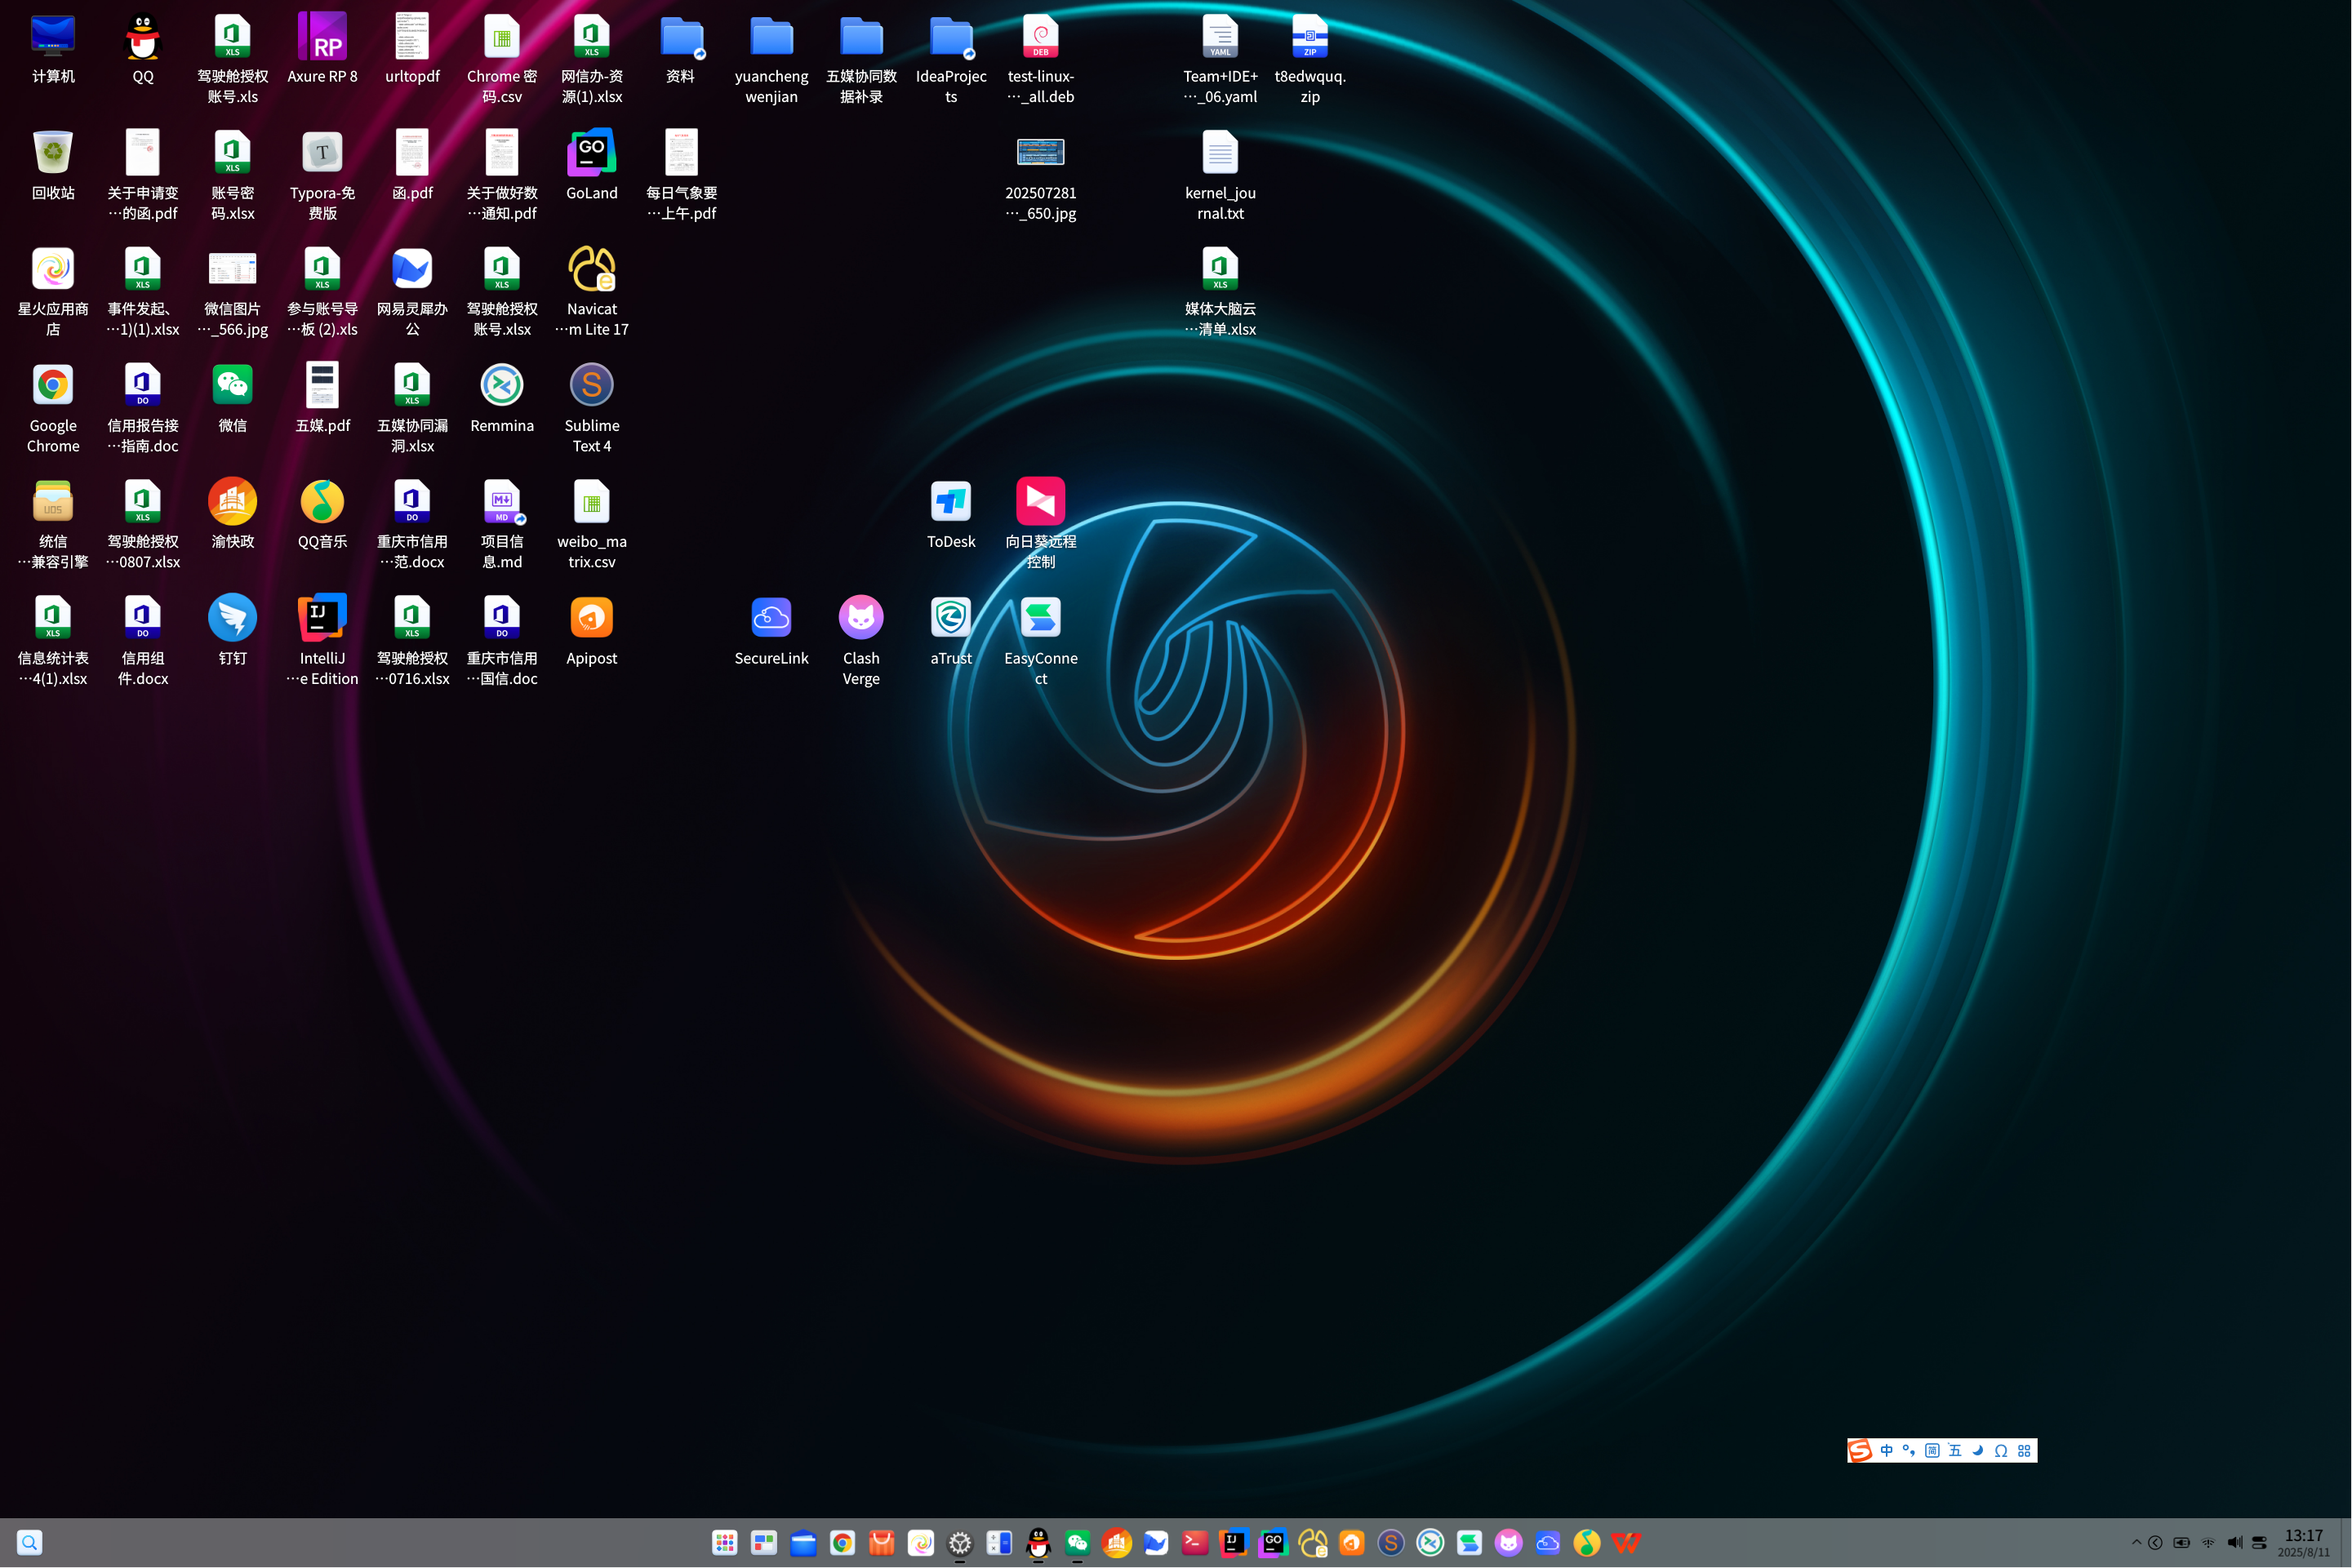Viewport: 2352px width, 1568px height.
Task: Open Sogou toolbox grid icon
Action: pyautogui.click(x=2024, y=1450)
